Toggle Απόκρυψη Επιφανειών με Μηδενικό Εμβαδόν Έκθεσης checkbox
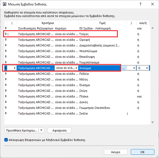 coord(6,140)
